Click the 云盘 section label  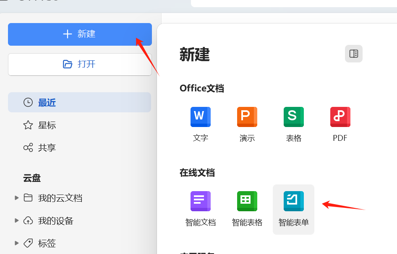[x=32, y=178]
